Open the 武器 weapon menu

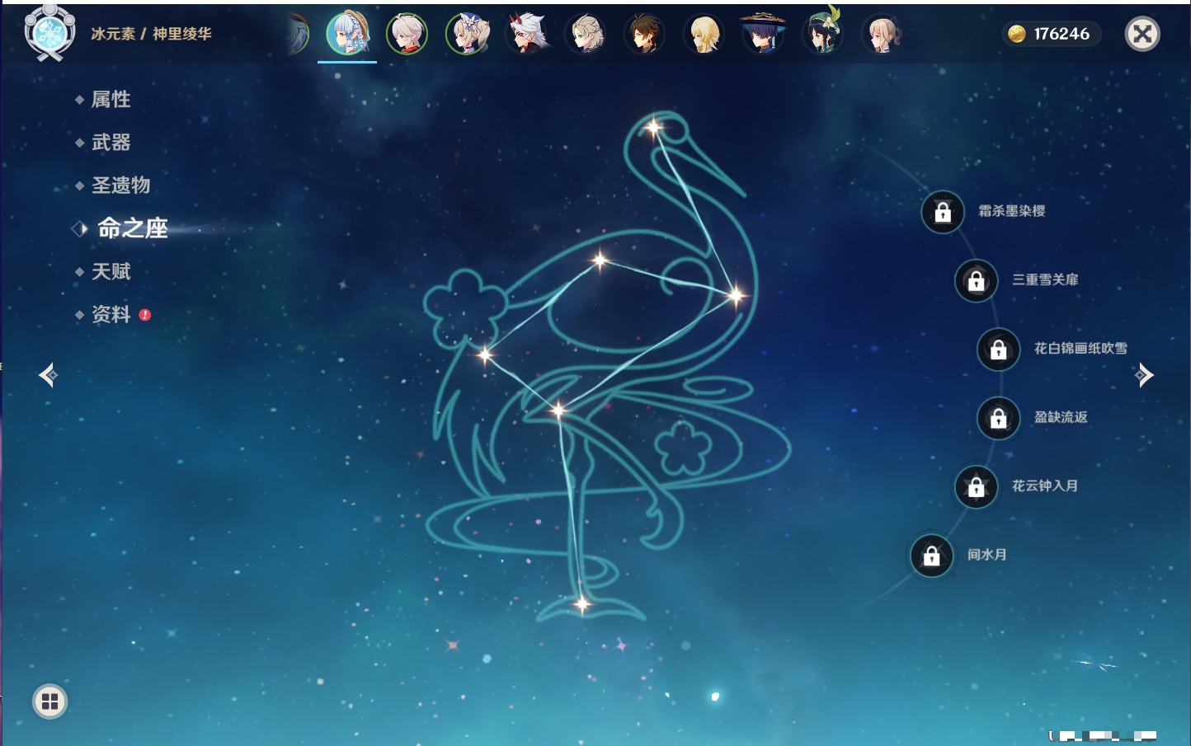111,142
